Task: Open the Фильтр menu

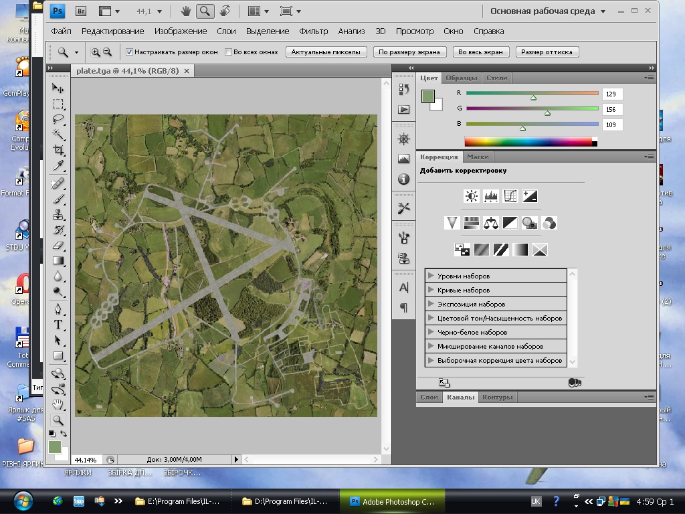Action: click(x=313, y=31)
